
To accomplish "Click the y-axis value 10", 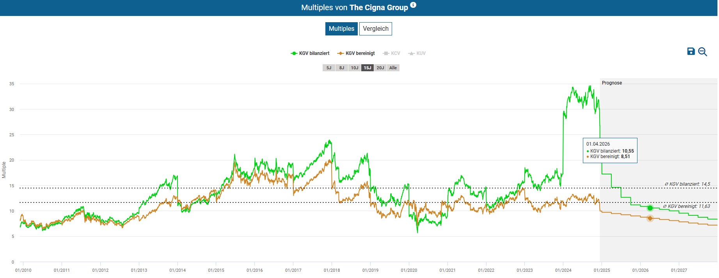I will 12,211.
